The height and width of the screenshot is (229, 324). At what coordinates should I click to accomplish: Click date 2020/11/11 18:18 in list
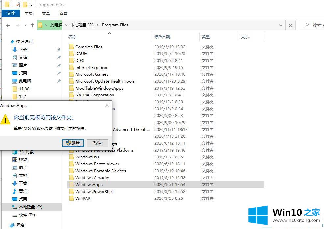[x=171, y=130]
